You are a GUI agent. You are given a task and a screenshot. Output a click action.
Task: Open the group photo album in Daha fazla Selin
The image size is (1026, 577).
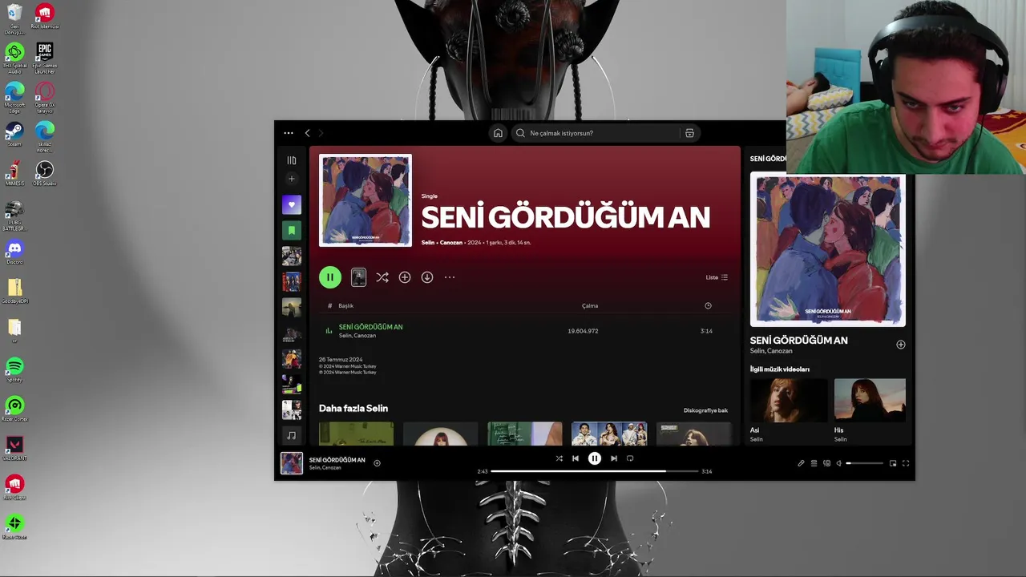(609, 434)
